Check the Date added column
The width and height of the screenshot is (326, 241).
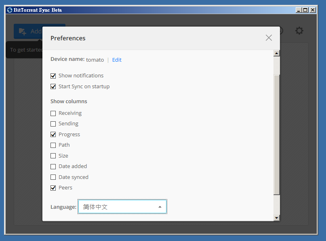(x=53, y=166)
